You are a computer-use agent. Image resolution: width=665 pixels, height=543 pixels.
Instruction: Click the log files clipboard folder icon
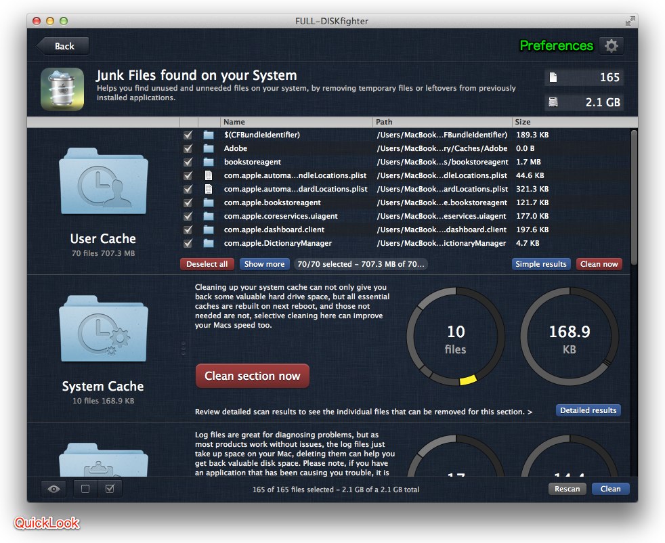coord(104,460)
